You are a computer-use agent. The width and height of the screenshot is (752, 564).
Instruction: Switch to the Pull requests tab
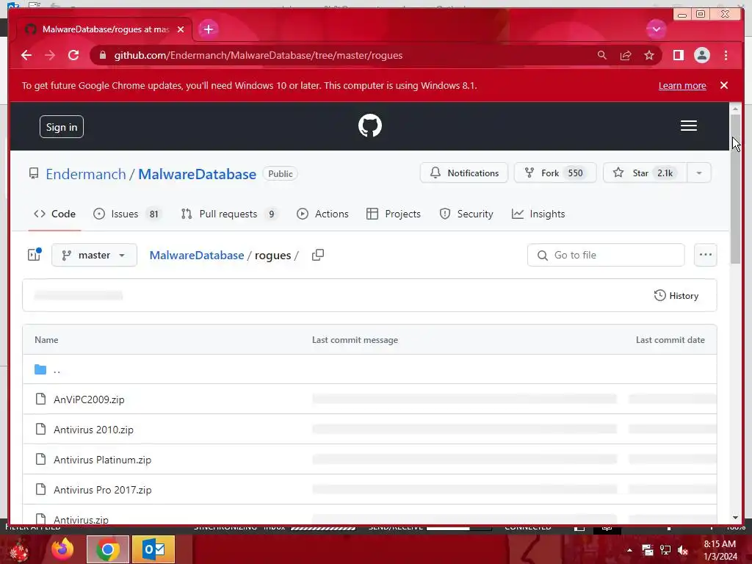coord(230,214)
